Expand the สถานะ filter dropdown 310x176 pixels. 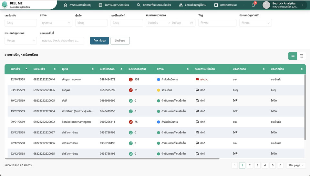pos(56,23)
